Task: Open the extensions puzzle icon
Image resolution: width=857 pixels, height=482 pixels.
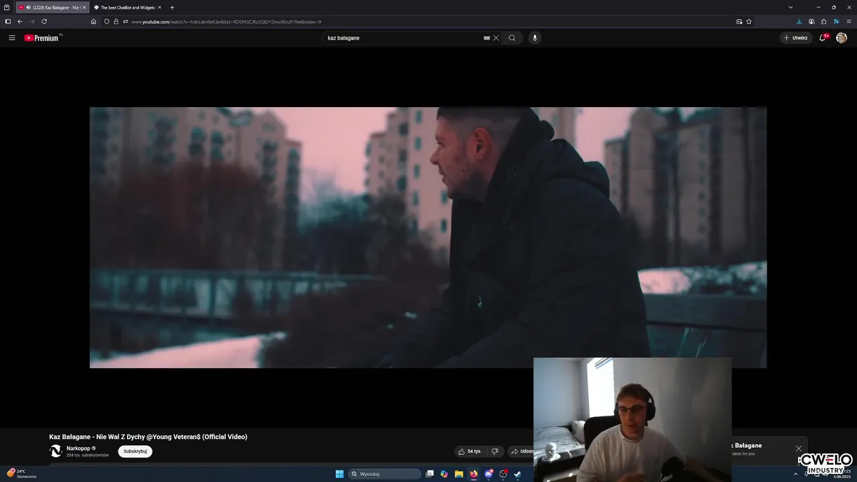Action: pos(824,21)
